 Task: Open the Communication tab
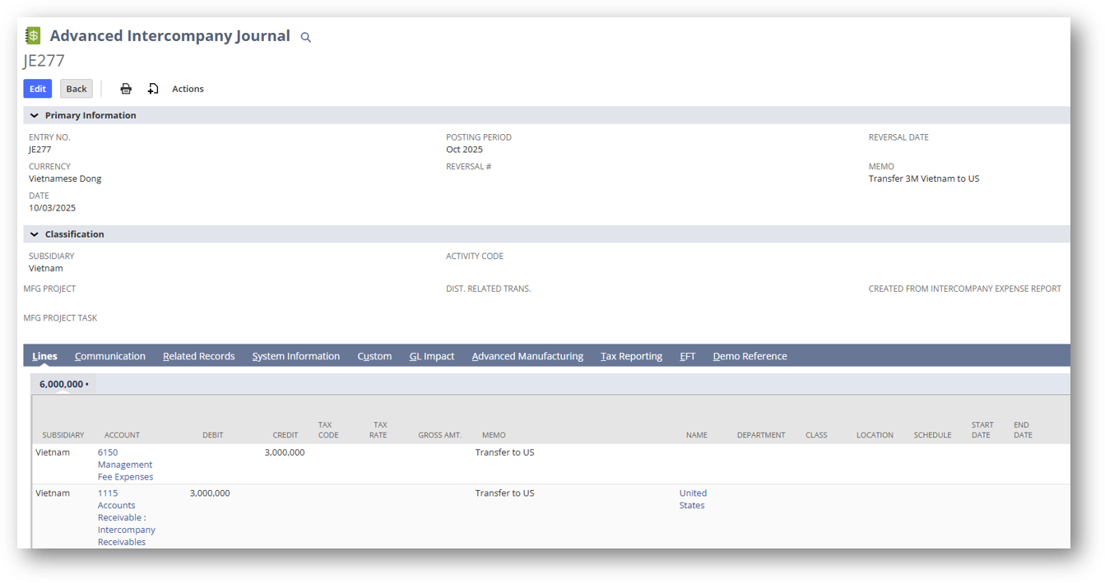[x=110, y=355]
